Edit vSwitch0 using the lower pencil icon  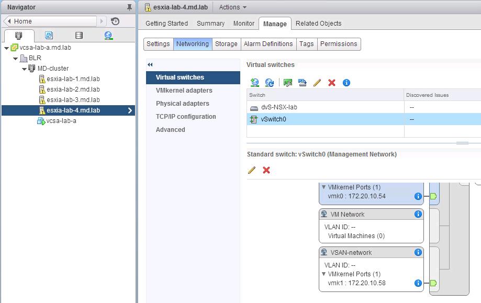click(252, 170)
